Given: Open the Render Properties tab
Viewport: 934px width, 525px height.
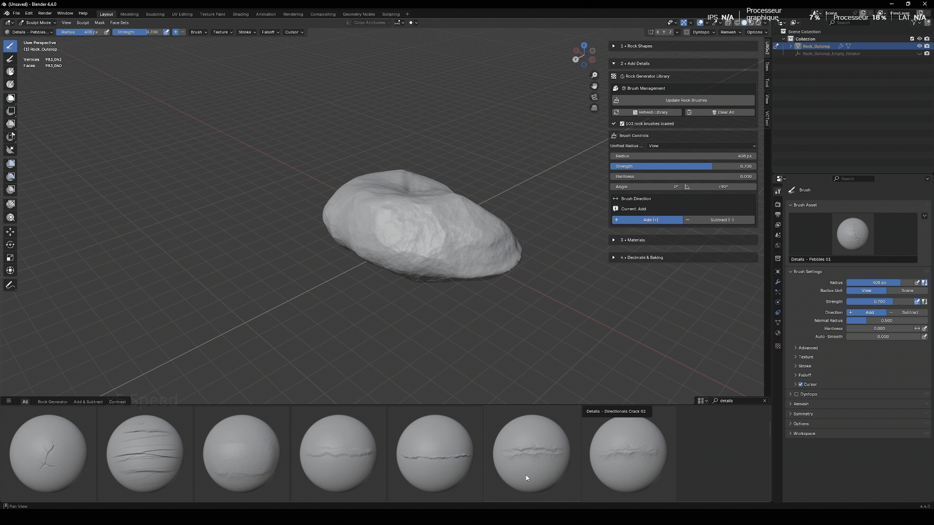Looking at the screenshot, I should (777, 204).
